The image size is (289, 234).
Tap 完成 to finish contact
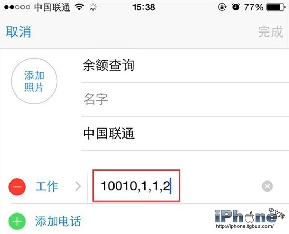click(271, 32)
